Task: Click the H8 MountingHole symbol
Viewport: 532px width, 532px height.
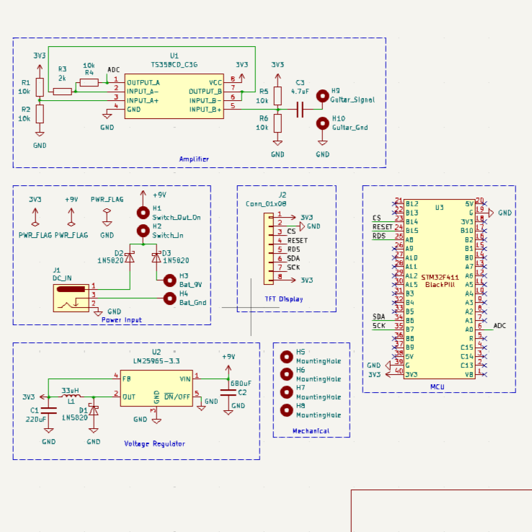Action: pos(287,410)
